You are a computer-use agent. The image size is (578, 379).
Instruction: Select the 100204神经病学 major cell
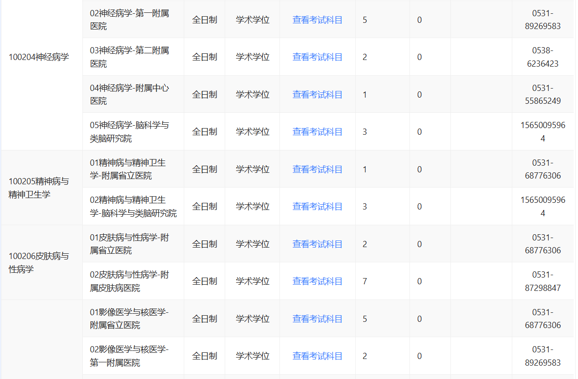(x=39, y=57)
